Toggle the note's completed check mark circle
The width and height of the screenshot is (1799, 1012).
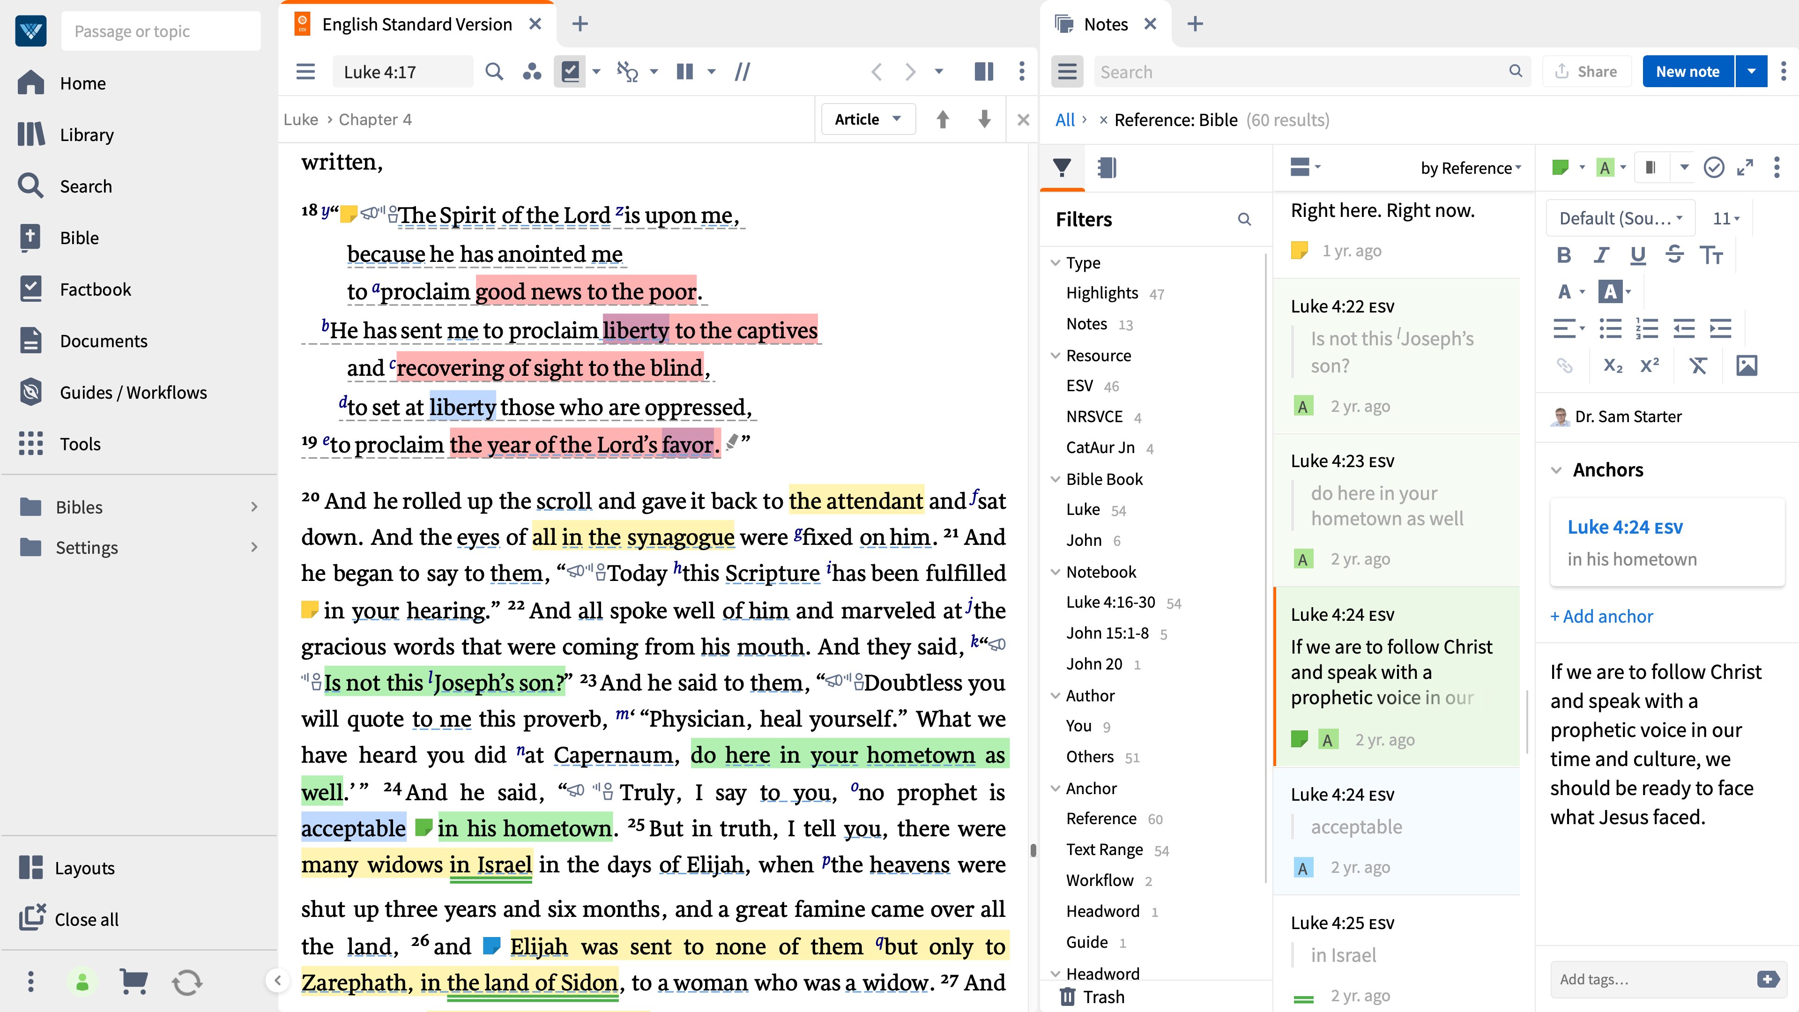pos(1714,168)
